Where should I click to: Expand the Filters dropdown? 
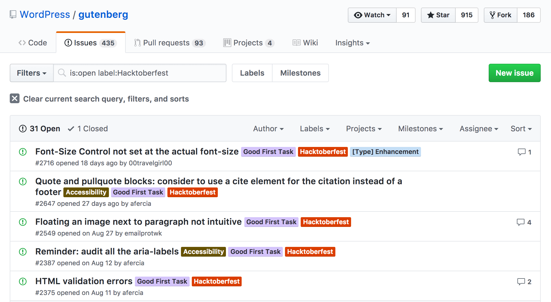32,73
